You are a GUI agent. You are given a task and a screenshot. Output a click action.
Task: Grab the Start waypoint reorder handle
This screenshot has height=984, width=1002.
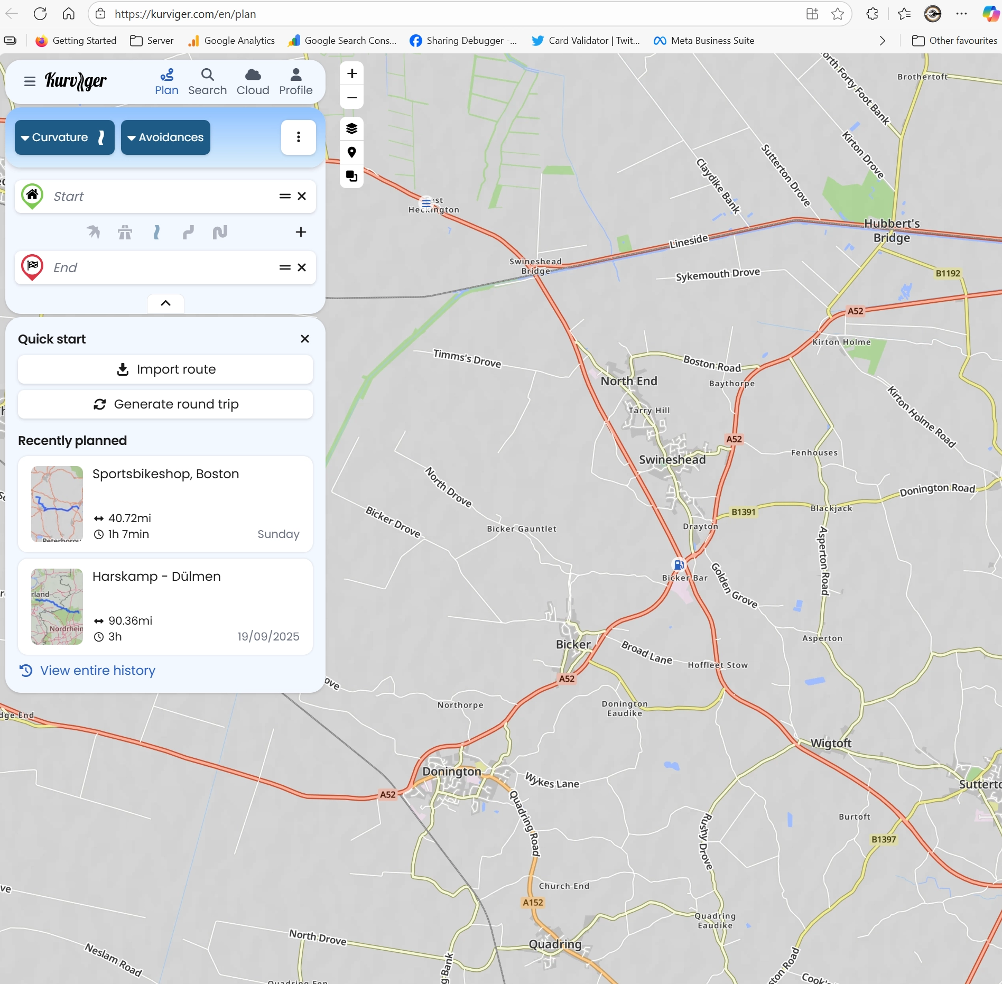tap(285, 196)
